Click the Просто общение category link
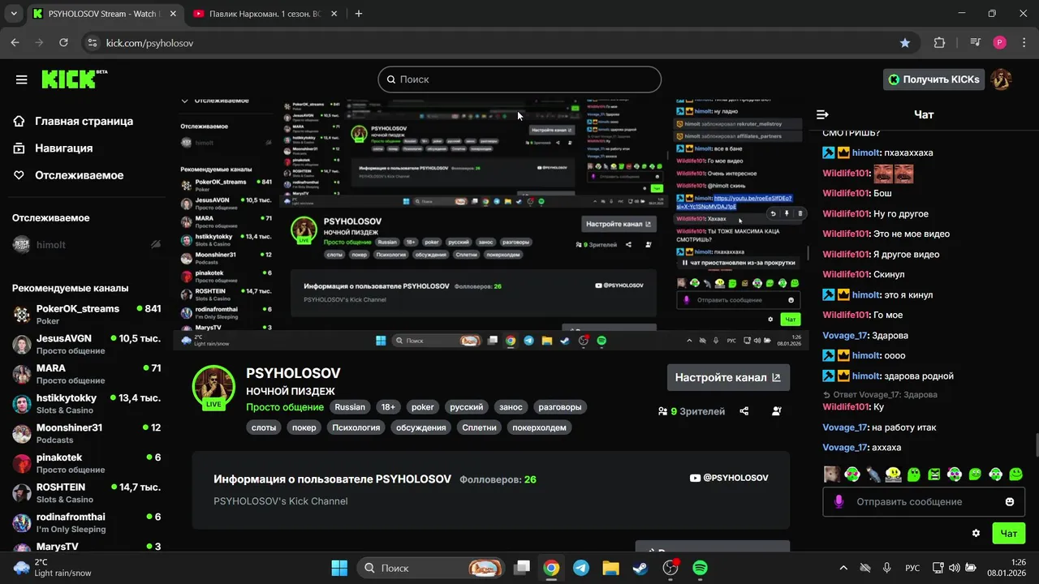The height and width of the screenshot is (584, 1039). (x=285, y=407)
